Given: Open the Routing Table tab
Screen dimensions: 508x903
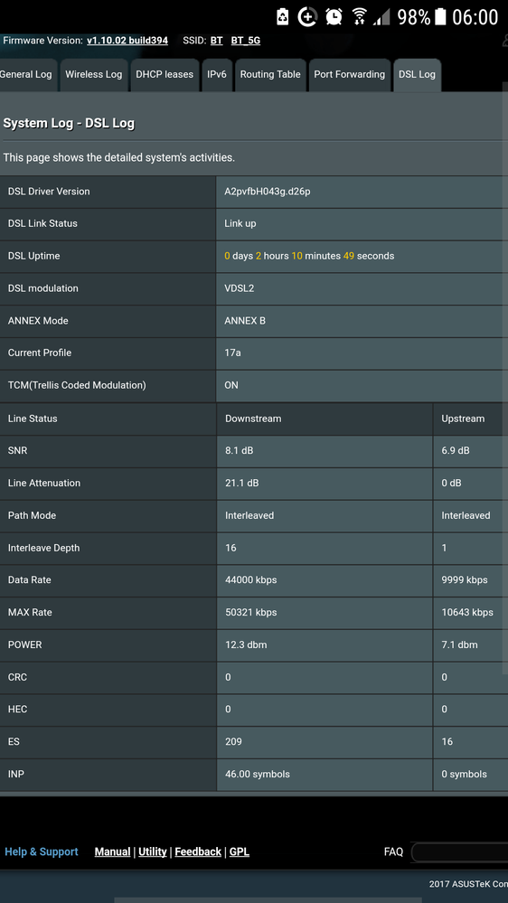Looking at the screenshot, I should [270, 75].
